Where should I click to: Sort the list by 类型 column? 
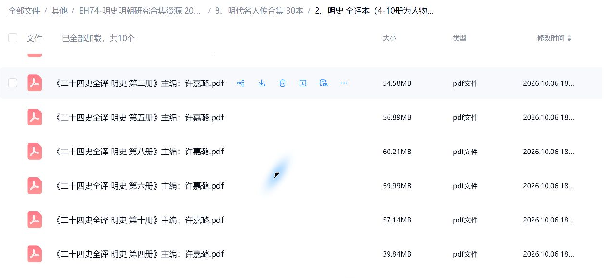click(460, 38)
